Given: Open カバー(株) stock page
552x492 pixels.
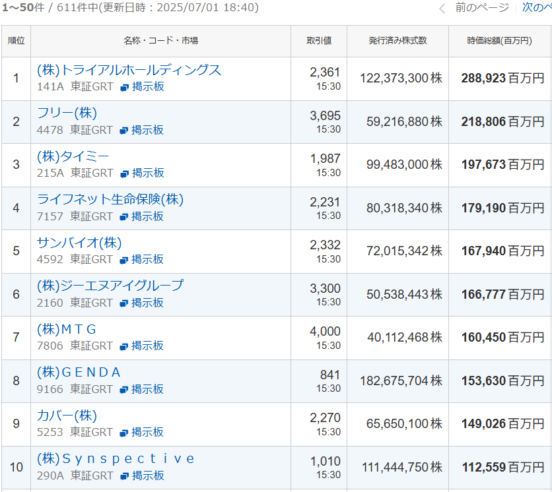Looking at the screenshot, I should tap(67, 415).
